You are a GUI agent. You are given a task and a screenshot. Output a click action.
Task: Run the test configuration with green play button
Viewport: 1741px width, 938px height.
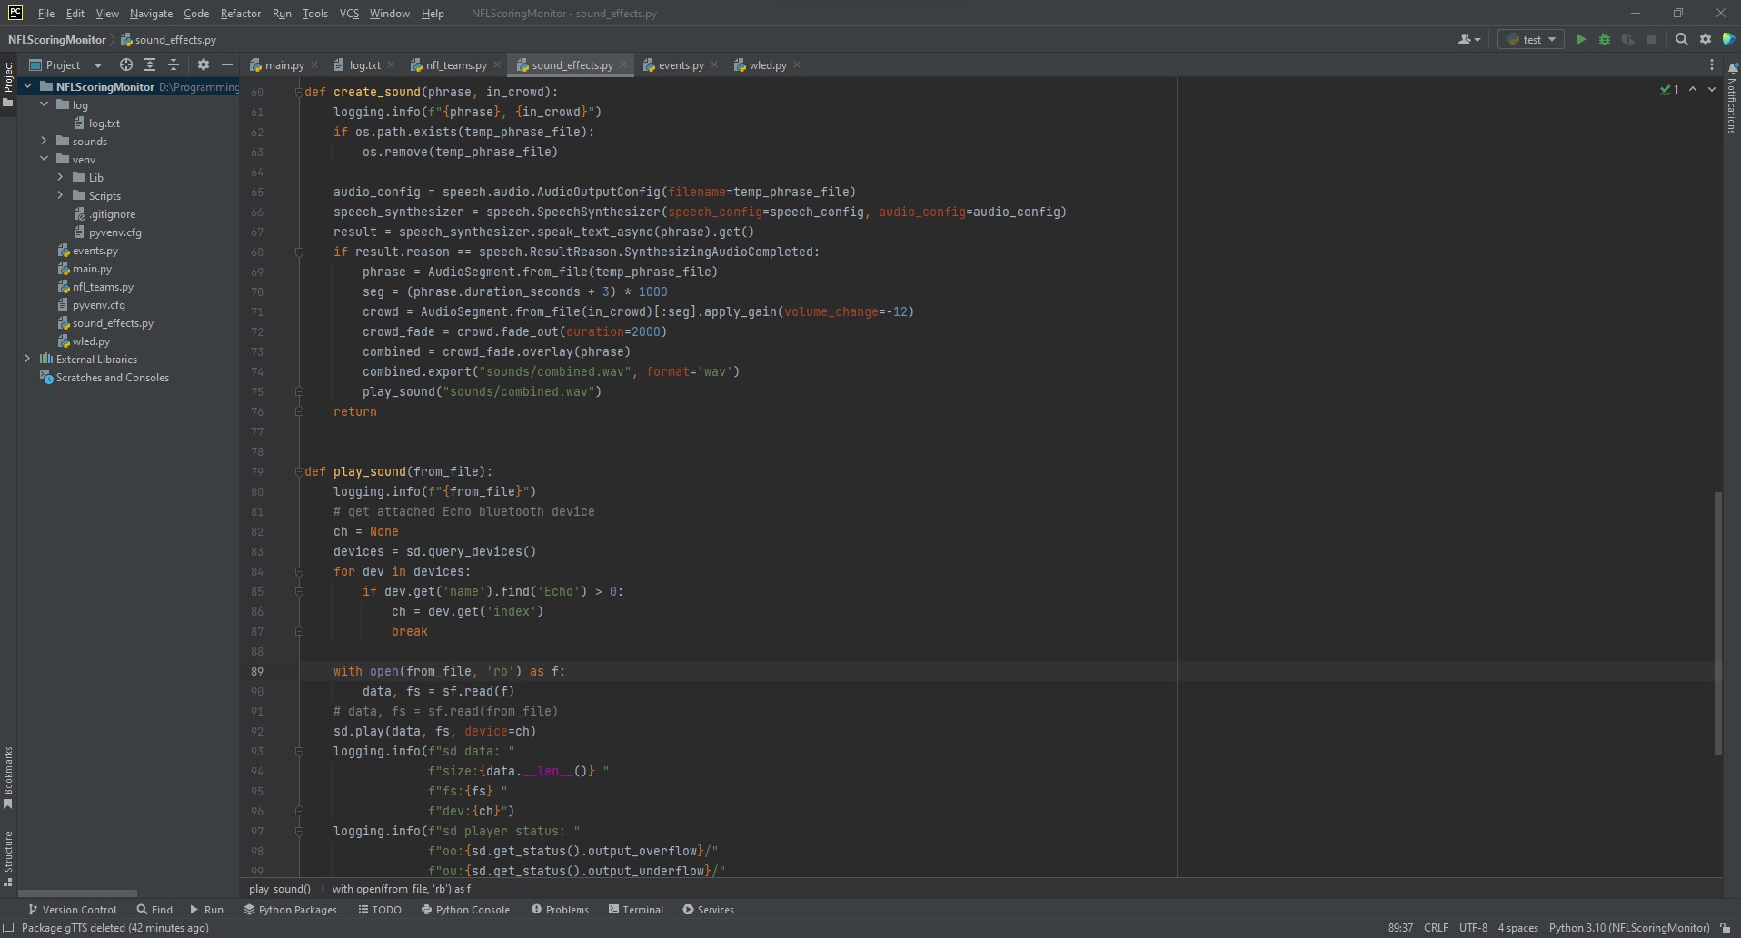pos(1581,40)
